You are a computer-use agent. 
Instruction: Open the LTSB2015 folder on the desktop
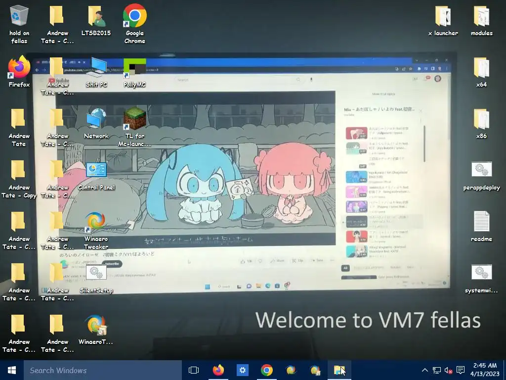[96, 20]
